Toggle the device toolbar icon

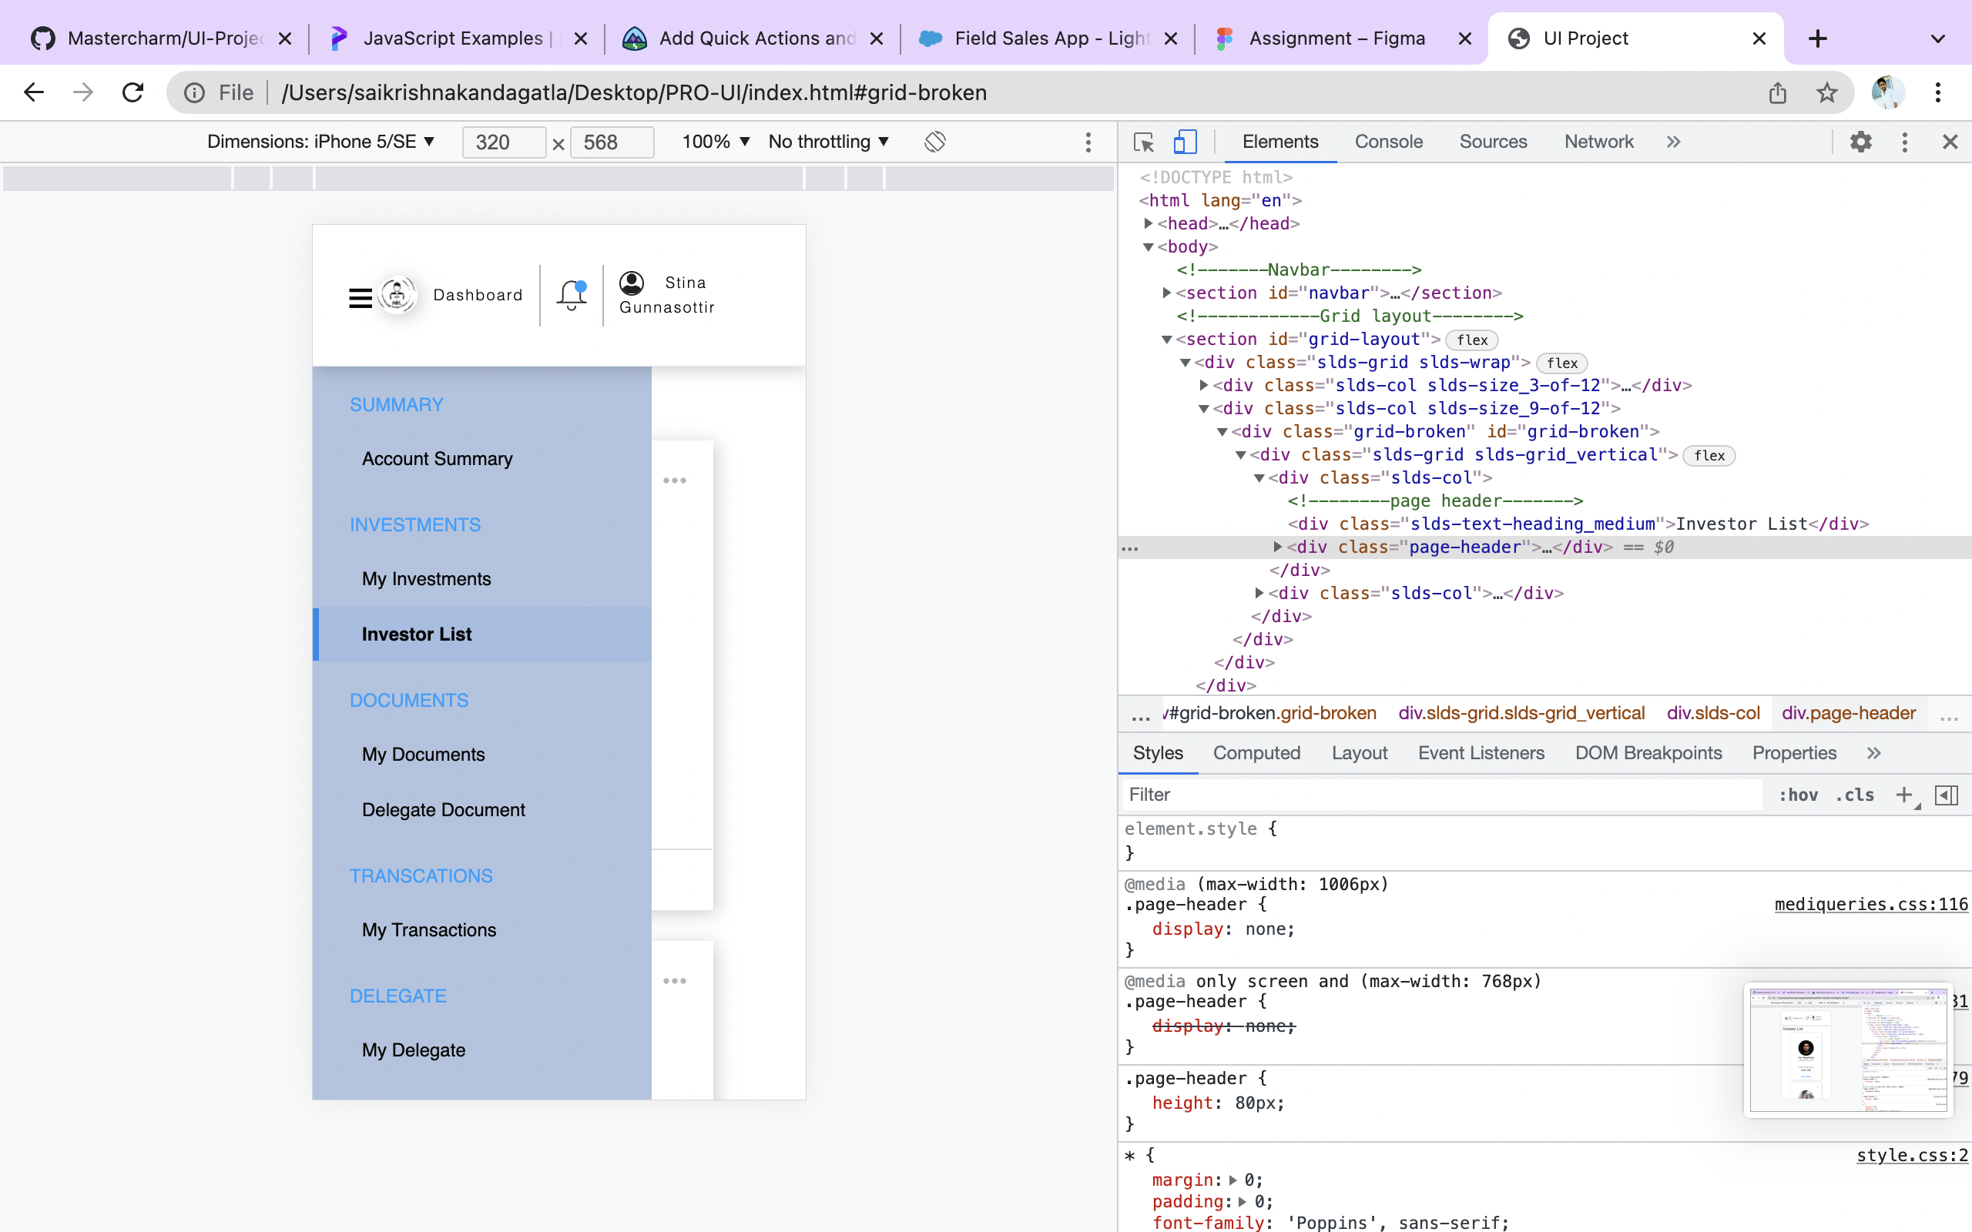[x=1185, y=142]
